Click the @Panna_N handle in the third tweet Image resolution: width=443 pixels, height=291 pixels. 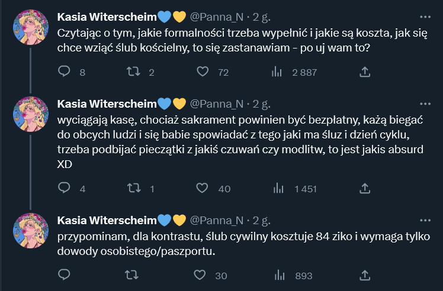217,221
